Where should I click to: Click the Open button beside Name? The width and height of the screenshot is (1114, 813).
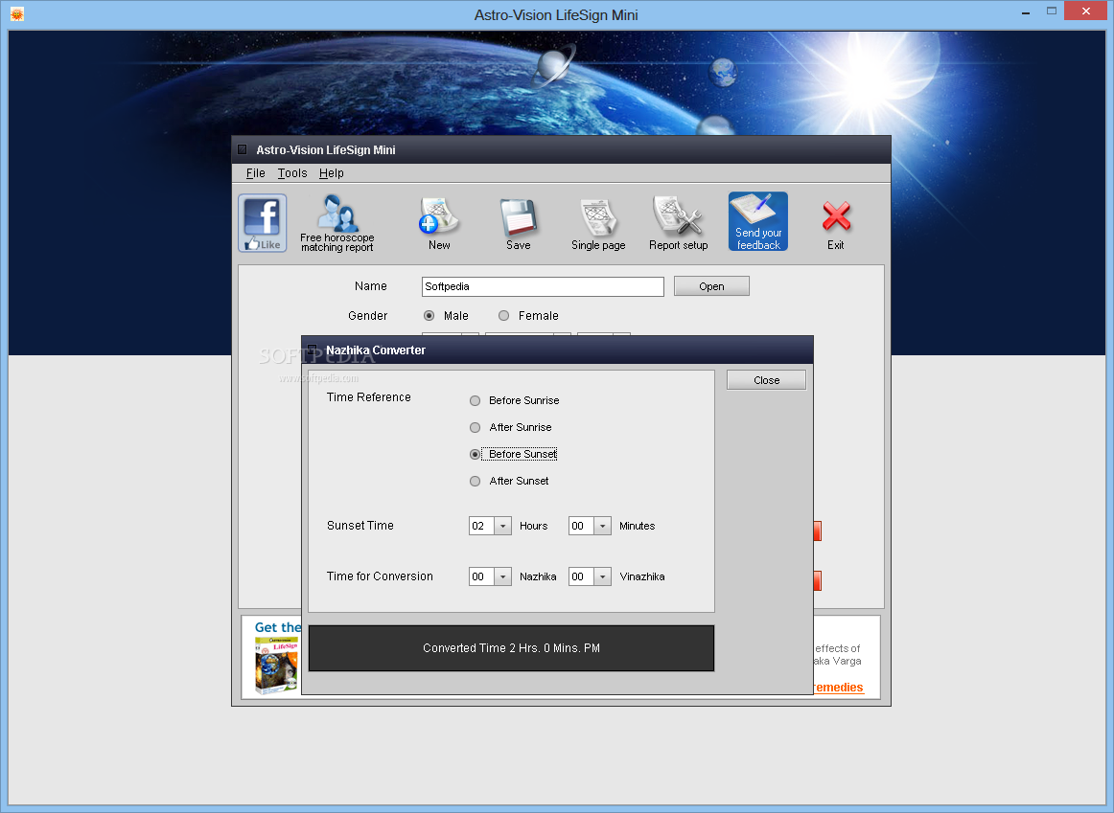711,286
